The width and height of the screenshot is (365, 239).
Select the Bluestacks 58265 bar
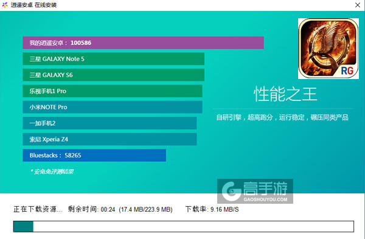[94, 155]
